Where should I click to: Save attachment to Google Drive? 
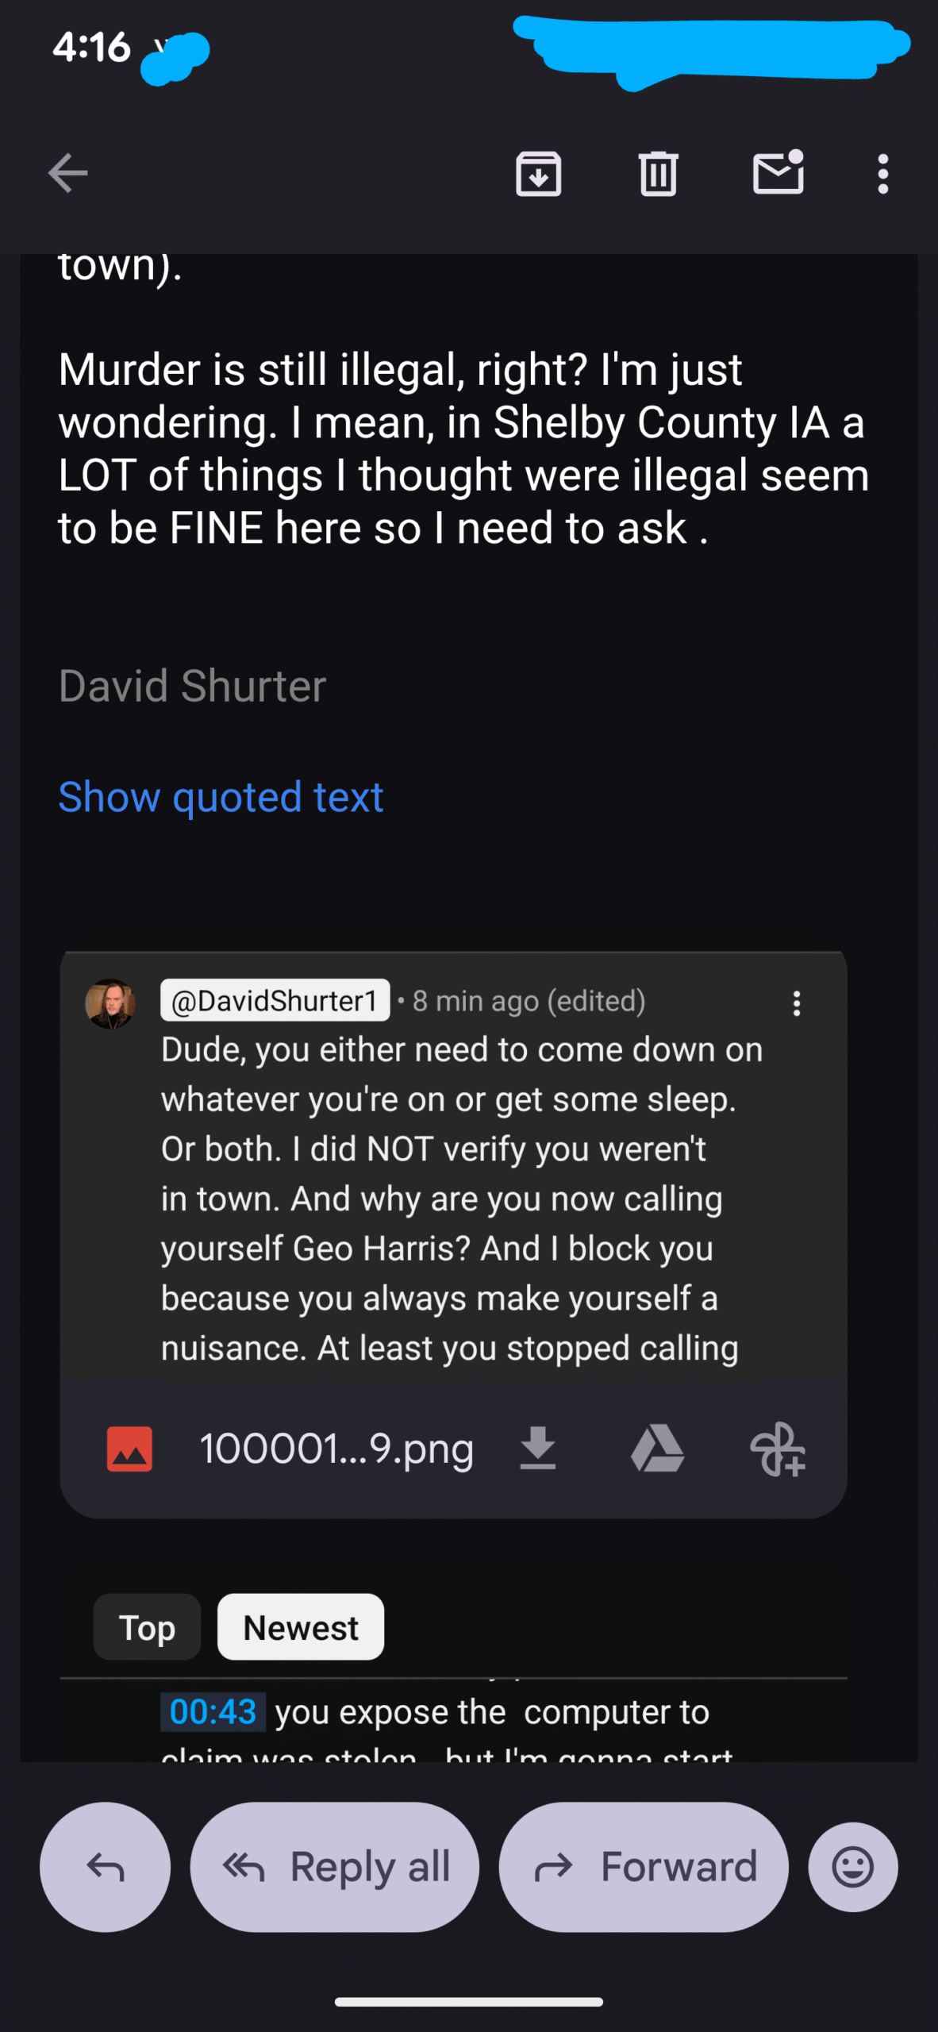(657, 1448)
